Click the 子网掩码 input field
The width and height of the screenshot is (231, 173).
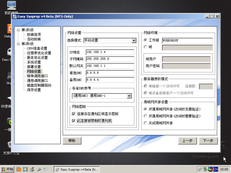(110, 59)
